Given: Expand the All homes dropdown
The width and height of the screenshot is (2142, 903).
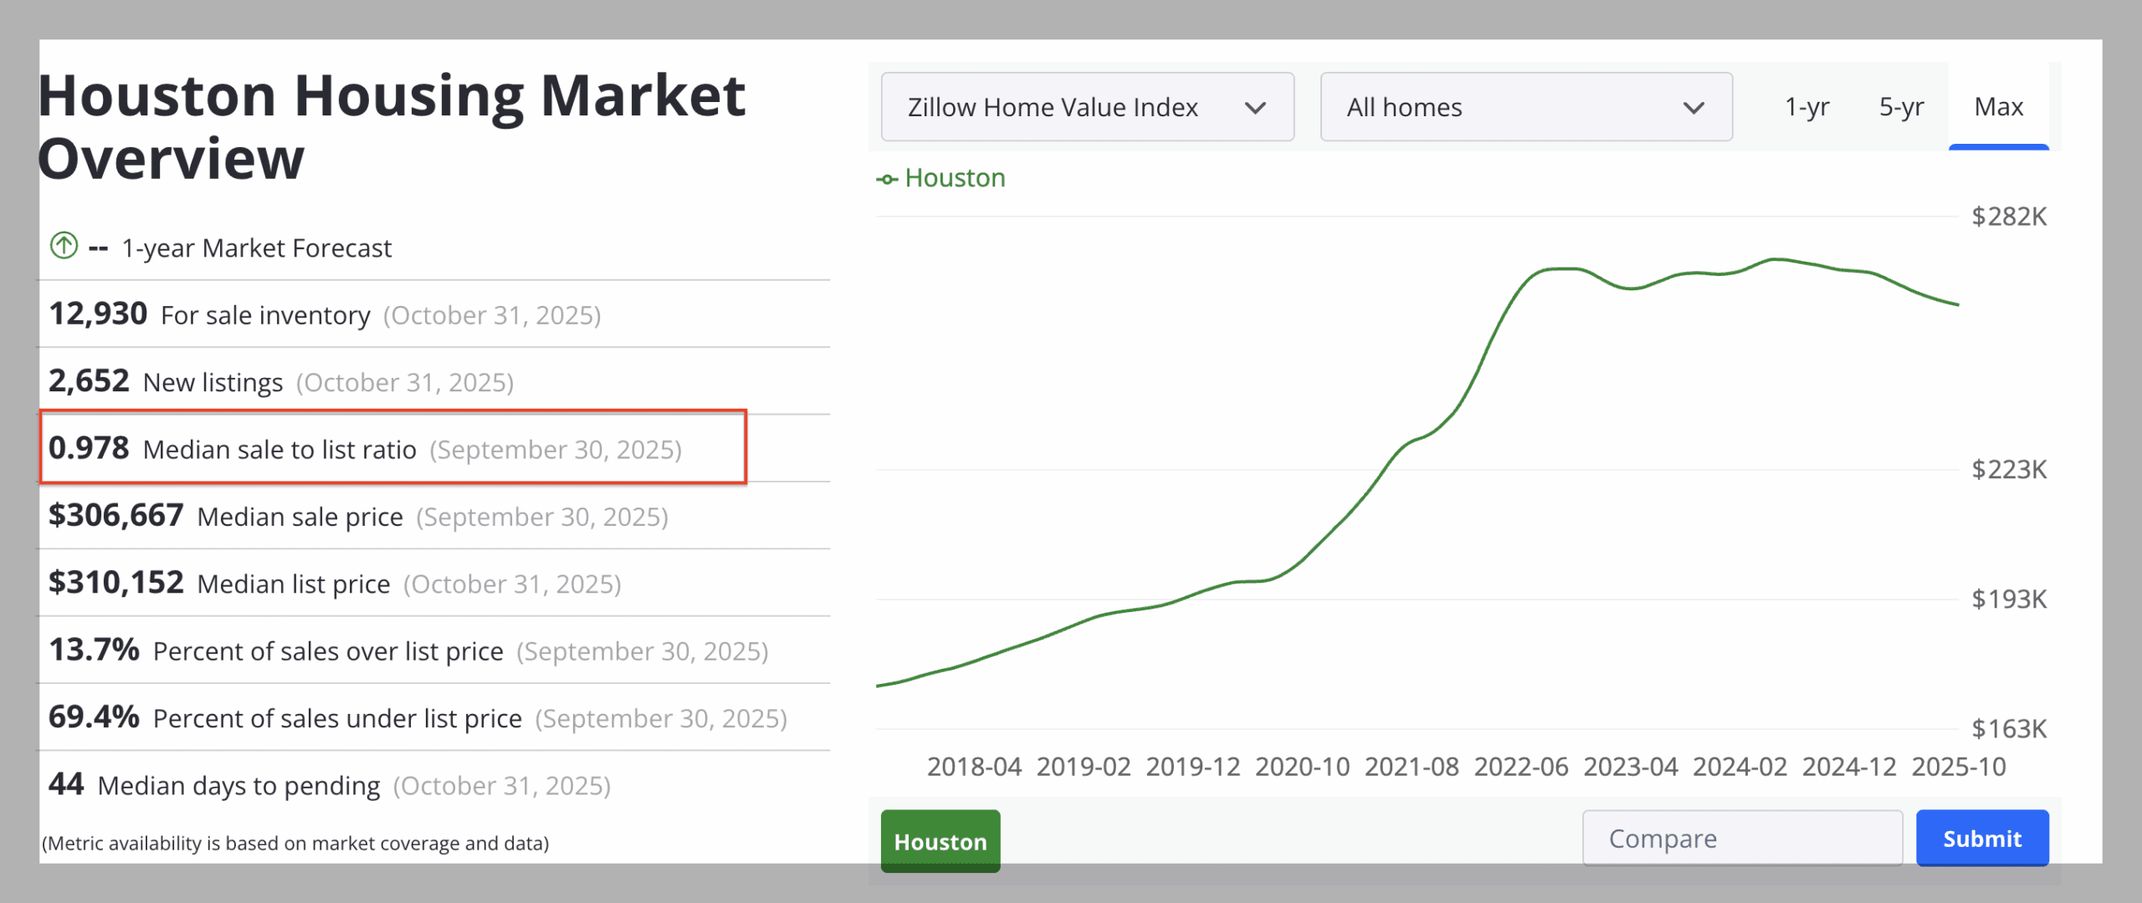Looking at the screenshot, I should [1525, 107].
